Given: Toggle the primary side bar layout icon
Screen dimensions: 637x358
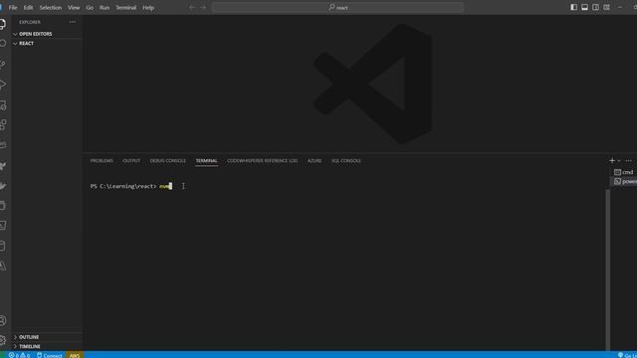Looking at the screenshot, I should coord(573,7).
